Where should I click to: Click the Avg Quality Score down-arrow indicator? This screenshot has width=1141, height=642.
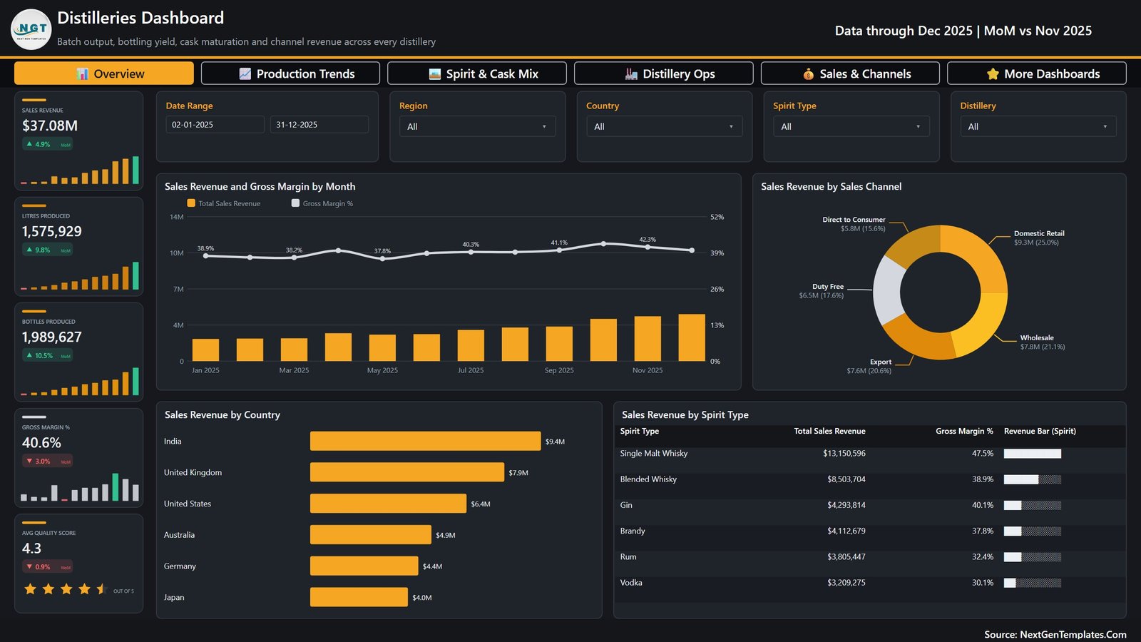tap(29, 566)
